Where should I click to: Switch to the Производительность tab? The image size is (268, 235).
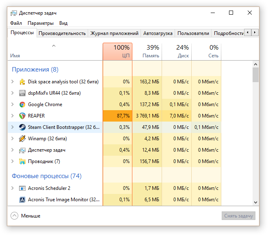(62, 33)
